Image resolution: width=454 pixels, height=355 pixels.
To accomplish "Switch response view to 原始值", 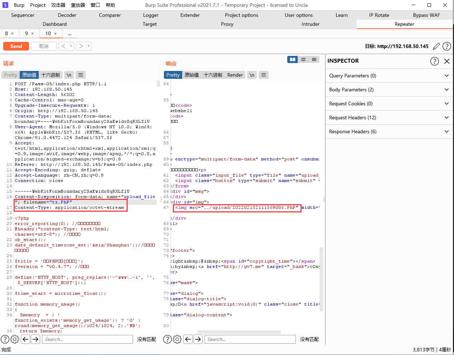I will tap(192, 75).
